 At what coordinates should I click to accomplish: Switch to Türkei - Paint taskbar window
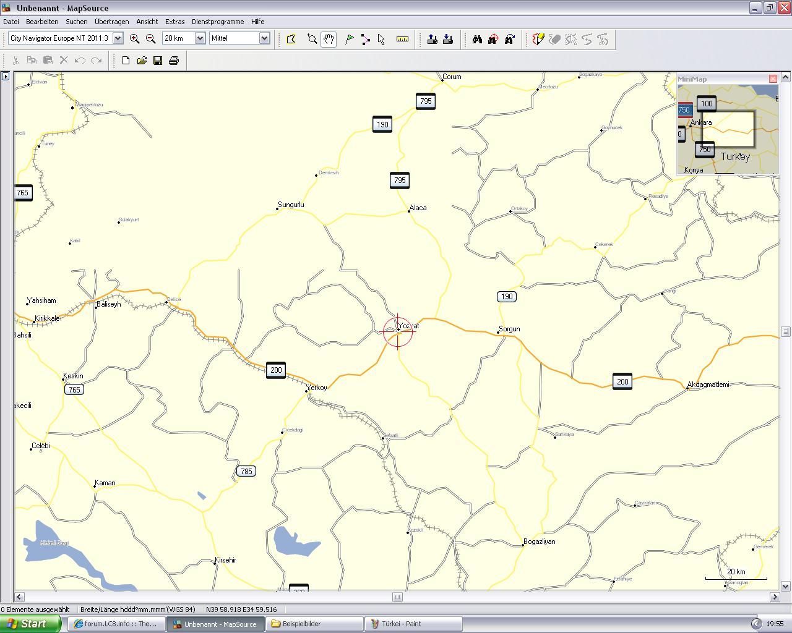tap(413, 624)
